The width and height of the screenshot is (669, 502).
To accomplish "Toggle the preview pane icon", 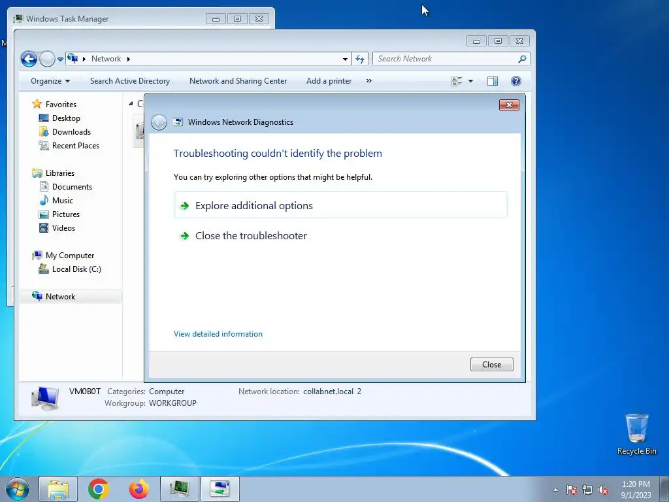I will pyautogui.click(x=493, y=81).
